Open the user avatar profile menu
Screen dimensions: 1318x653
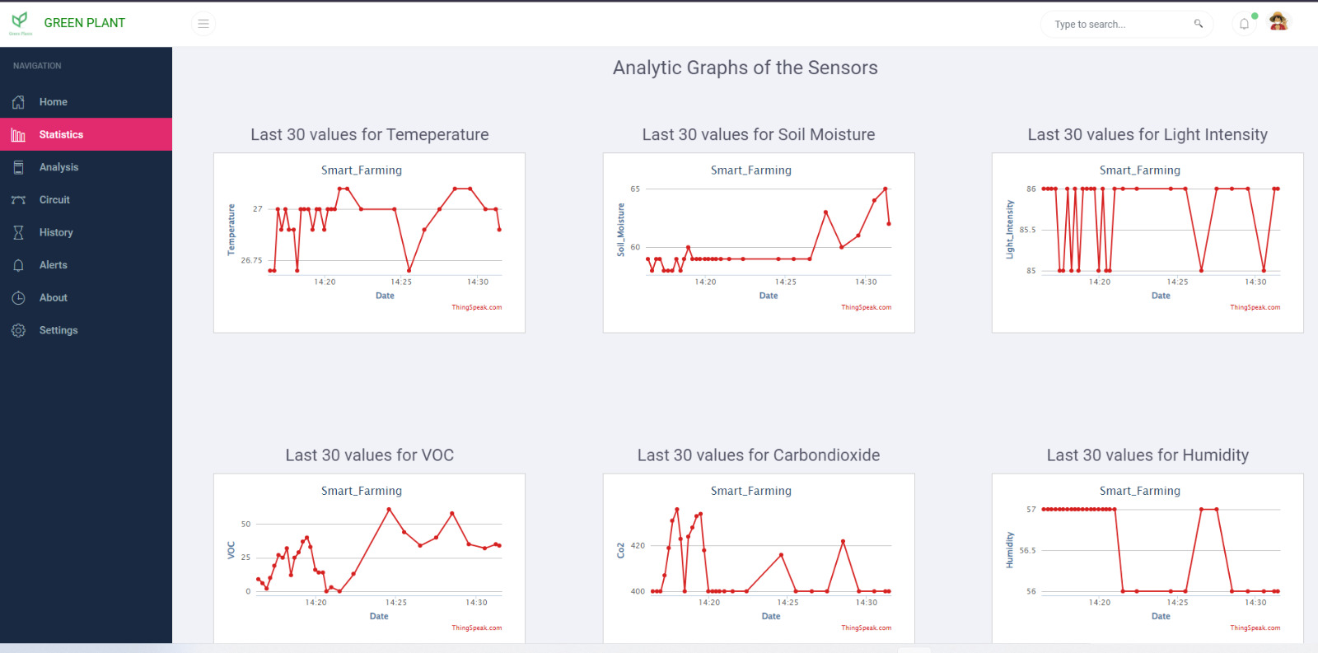tap(1278, 22)
